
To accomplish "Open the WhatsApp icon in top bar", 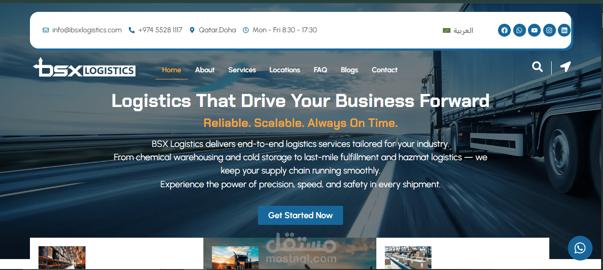I will pyautogui.click(x=519, y=30).
